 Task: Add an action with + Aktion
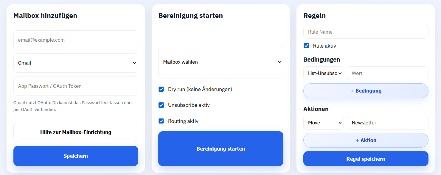[x=366, y=140]
